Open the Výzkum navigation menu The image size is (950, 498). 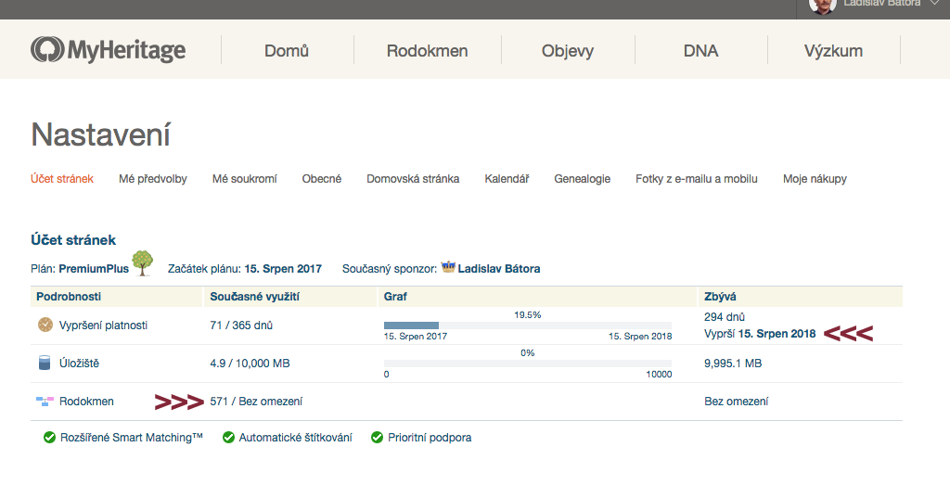click(x=833, y=51)
